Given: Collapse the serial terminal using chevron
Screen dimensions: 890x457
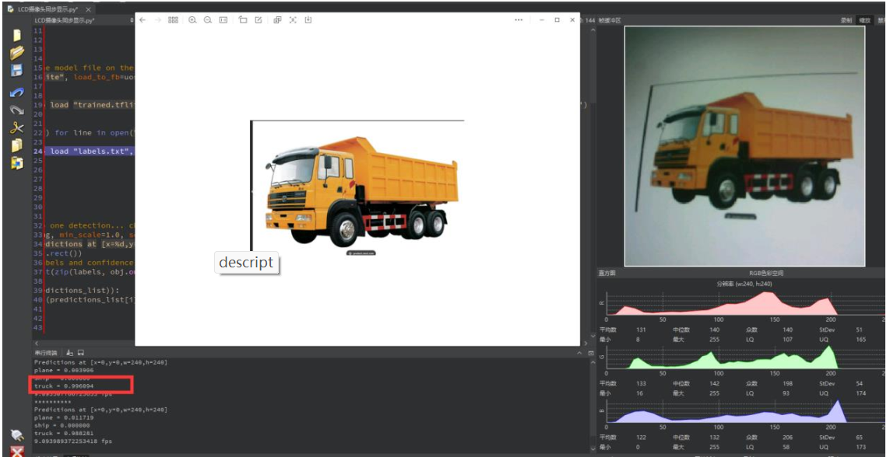Looking at the screenshot, I should (579, 353).
